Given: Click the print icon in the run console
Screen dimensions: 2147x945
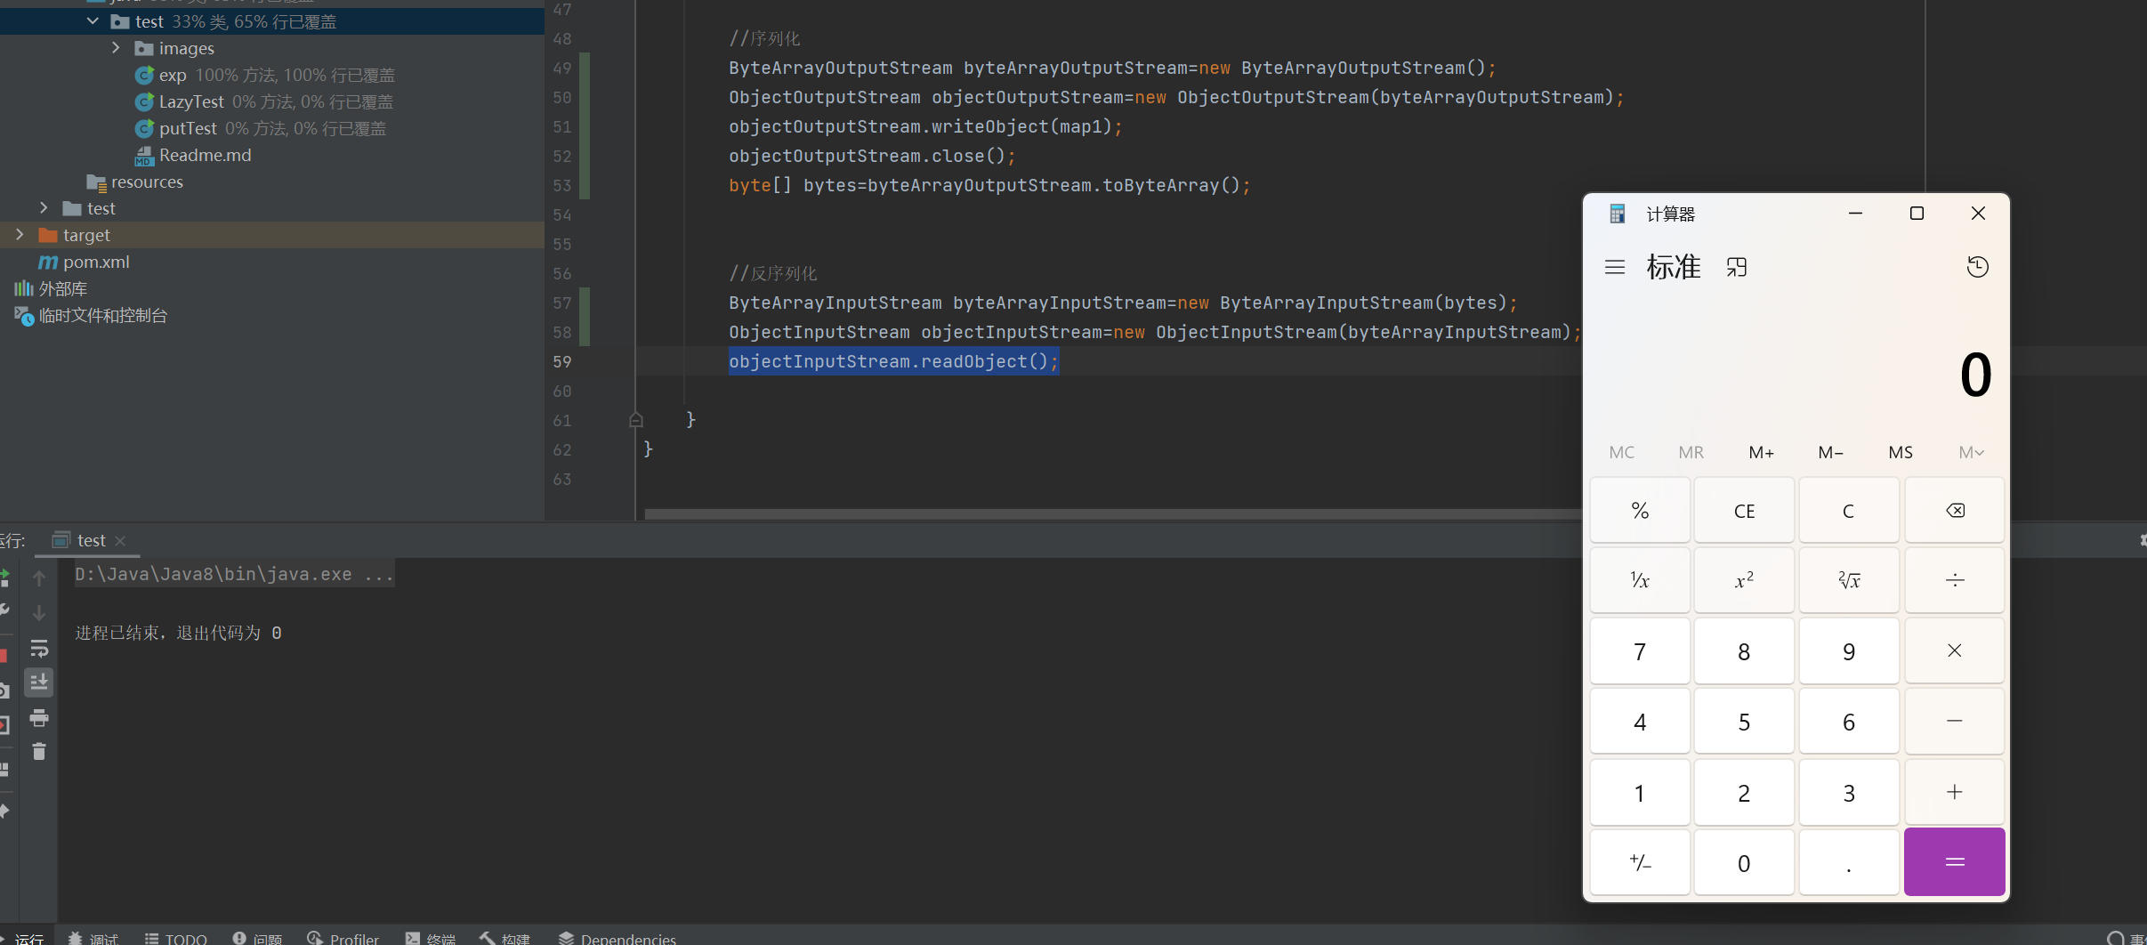Looking at the screenshot, I should point(39,718).
